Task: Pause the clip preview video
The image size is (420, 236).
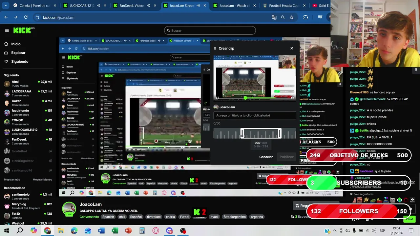Action: tap(217, 98)
